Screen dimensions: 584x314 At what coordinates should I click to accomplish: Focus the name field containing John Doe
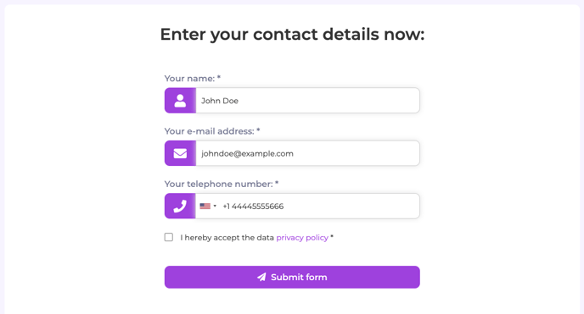(x=307, y=101)
